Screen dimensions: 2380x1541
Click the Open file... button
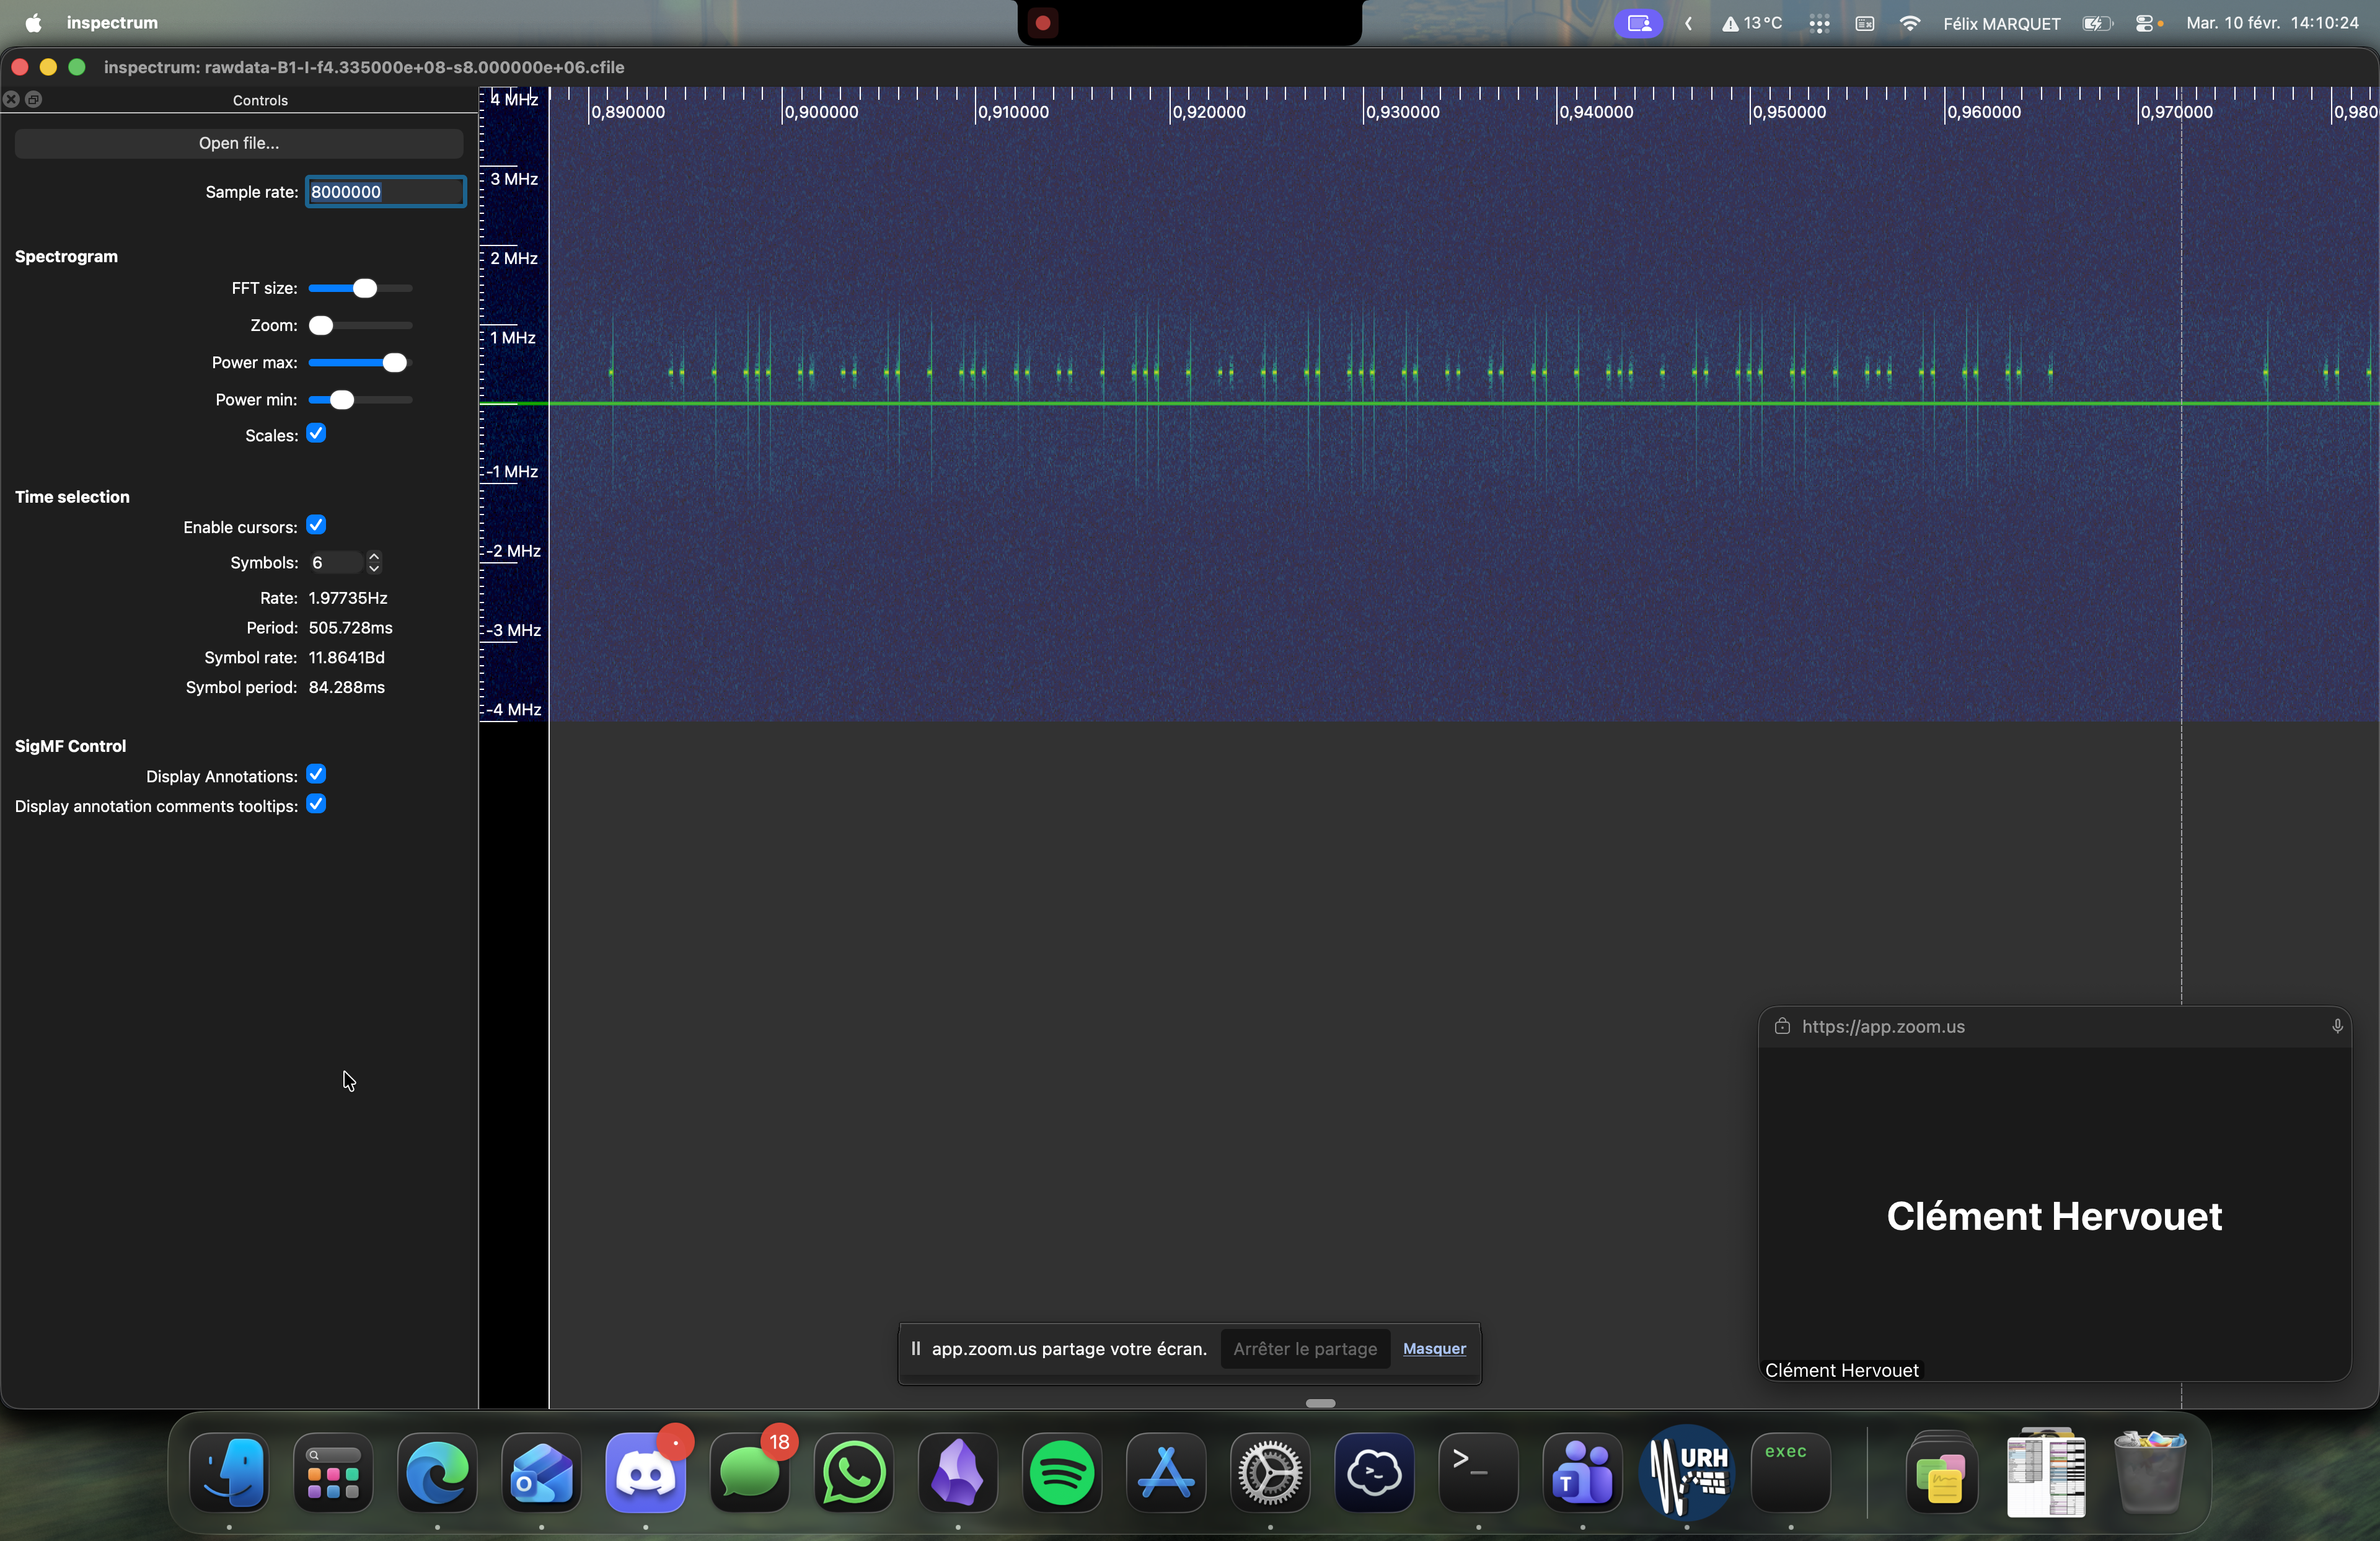pos(239,143)
